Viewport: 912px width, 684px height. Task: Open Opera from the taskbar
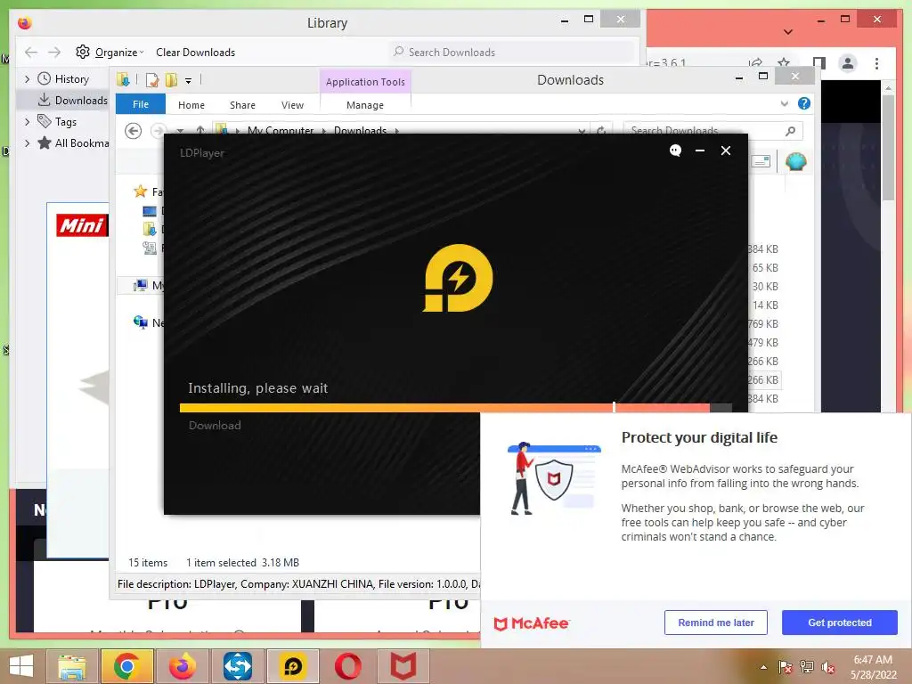tap(348, 666)
